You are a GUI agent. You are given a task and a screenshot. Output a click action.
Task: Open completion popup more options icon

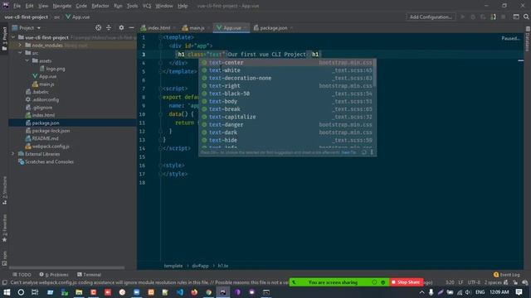372,152
